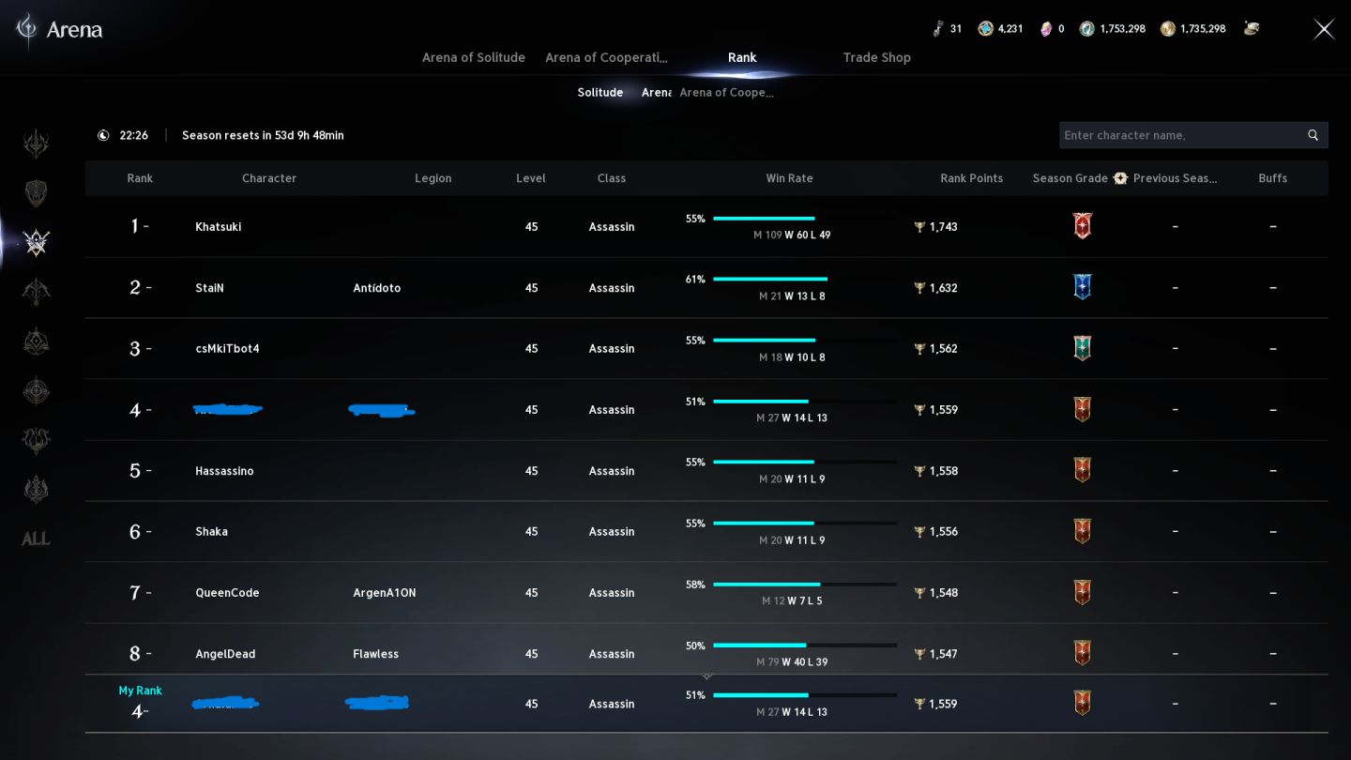Image resolution: width=1351 pixels, height=760 pixels.
Task: Click Khatsuki's 55% win rate bar
Action: [804, 219]
